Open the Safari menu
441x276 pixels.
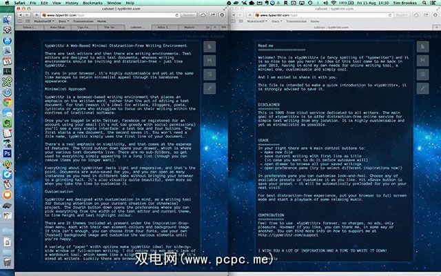(20, 3)
